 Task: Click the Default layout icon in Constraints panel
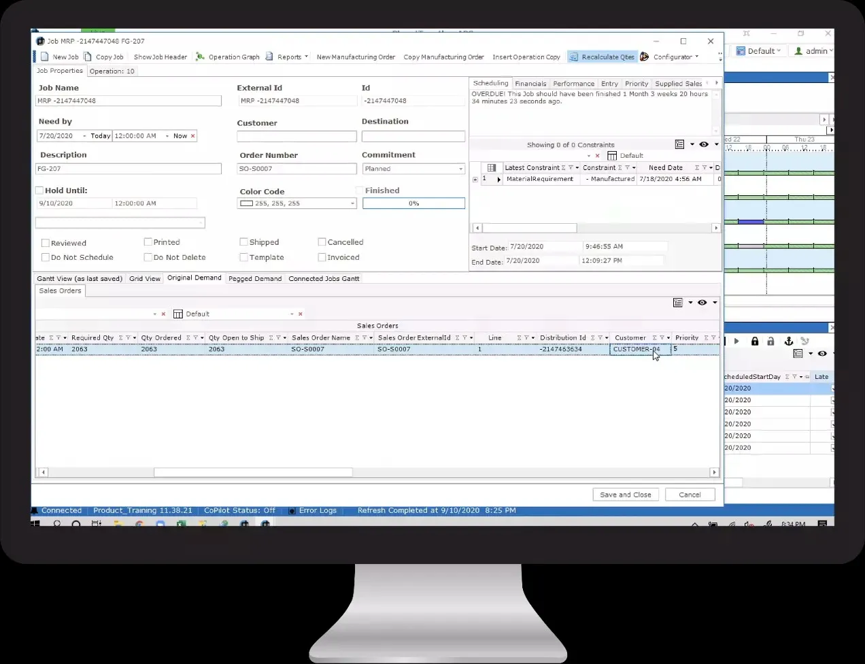[612, 156]
